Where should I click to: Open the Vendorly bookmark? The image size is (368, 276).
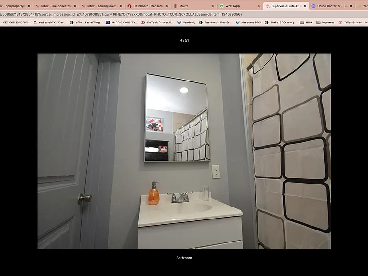pos(186,23)
